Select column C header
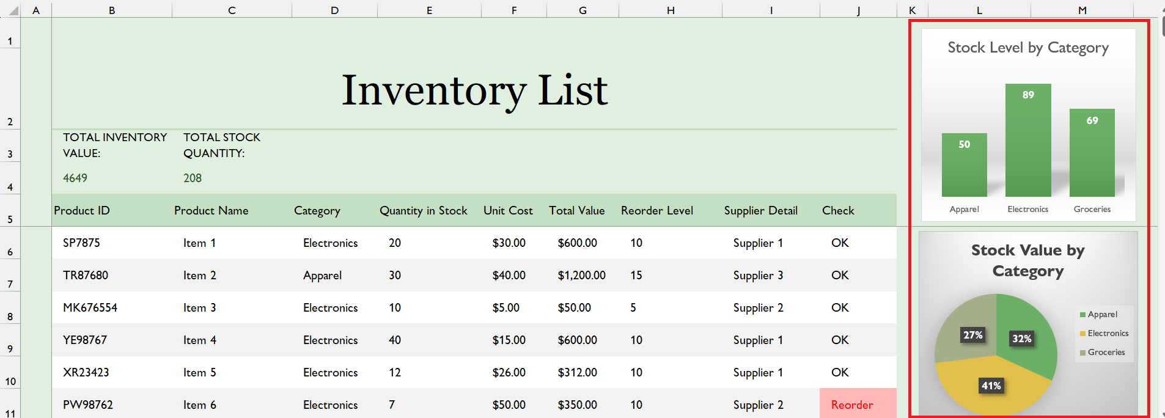 pos(232,10)
